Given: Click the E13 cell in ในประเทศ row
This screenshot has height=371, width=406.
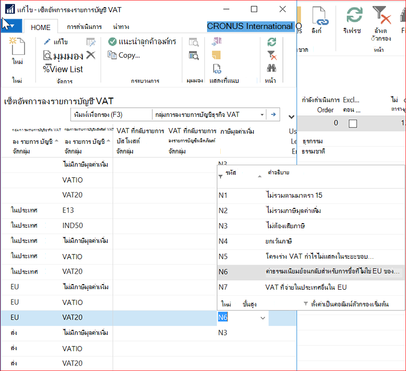Looking at the screenshot, I should [68, 210].
